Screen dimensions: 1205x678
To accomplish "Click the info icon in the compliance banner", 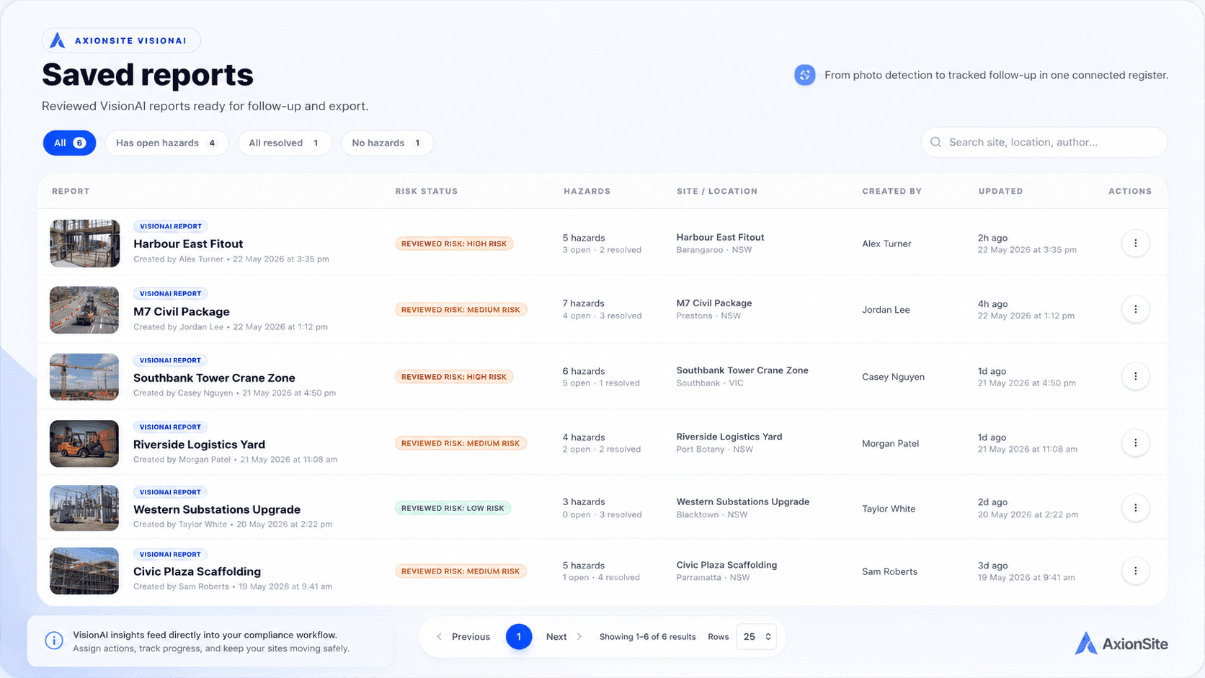I will tap(54, 641).
